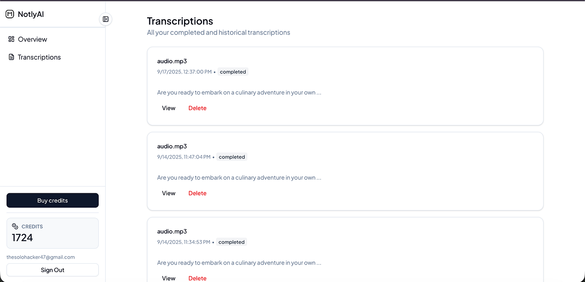Delete the 11:34:53 PM transcription
The width and height of the screenshot is (585, 282).
(x=197, y=278)
